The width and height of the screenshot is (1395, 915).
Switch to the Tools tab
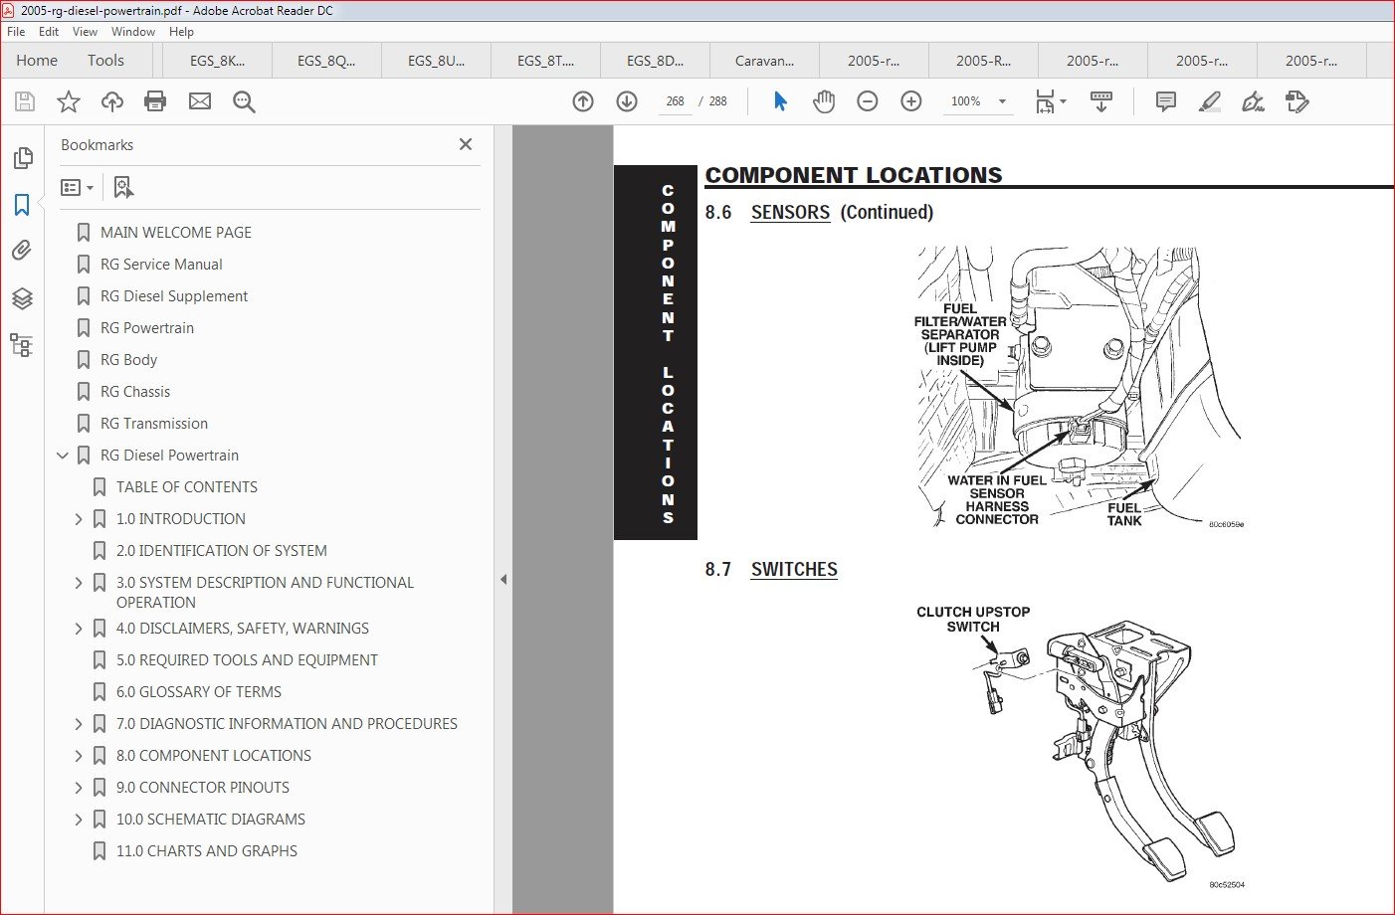coord(105,61)
